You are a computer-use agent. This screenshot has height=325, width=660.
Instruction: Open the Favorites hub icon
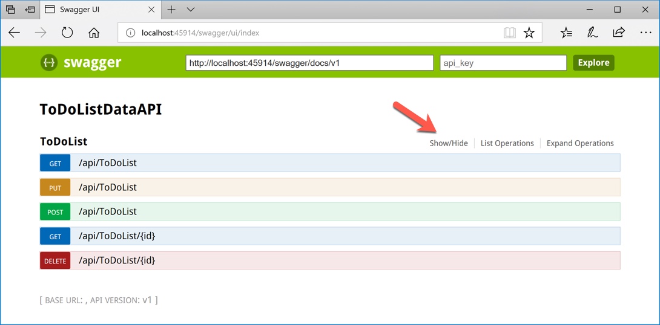tap(567, 33)
